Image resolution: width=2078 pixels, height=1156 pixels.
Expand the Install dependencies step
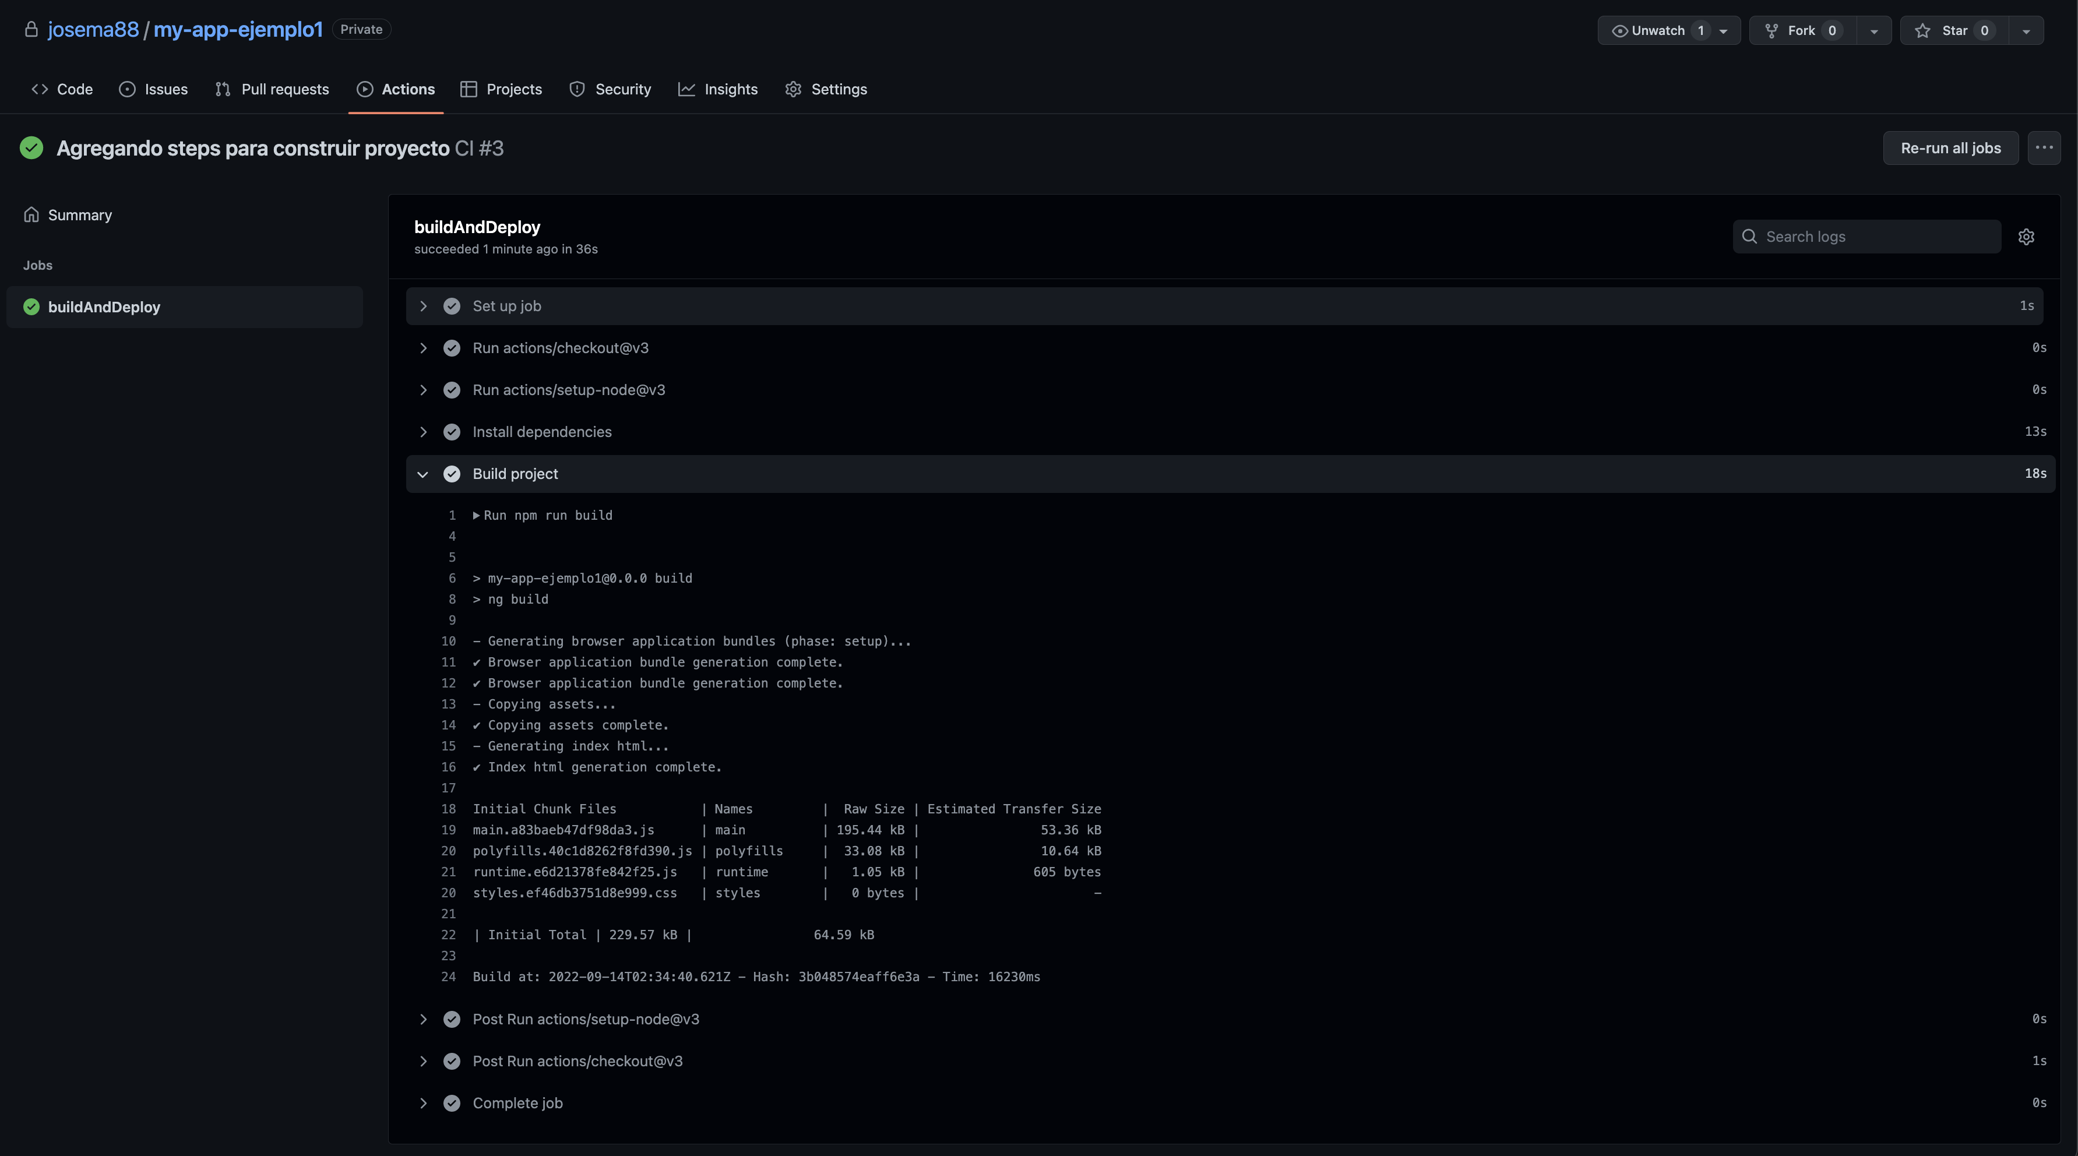pos(422,432)
